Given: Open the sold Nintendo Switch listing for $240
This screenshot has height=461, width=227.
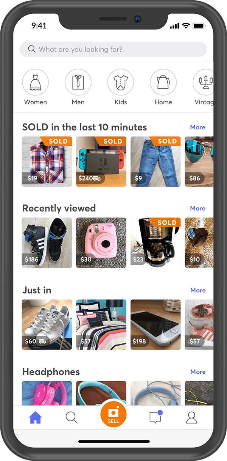Looking at the screenshot, I should click(101, 162).
